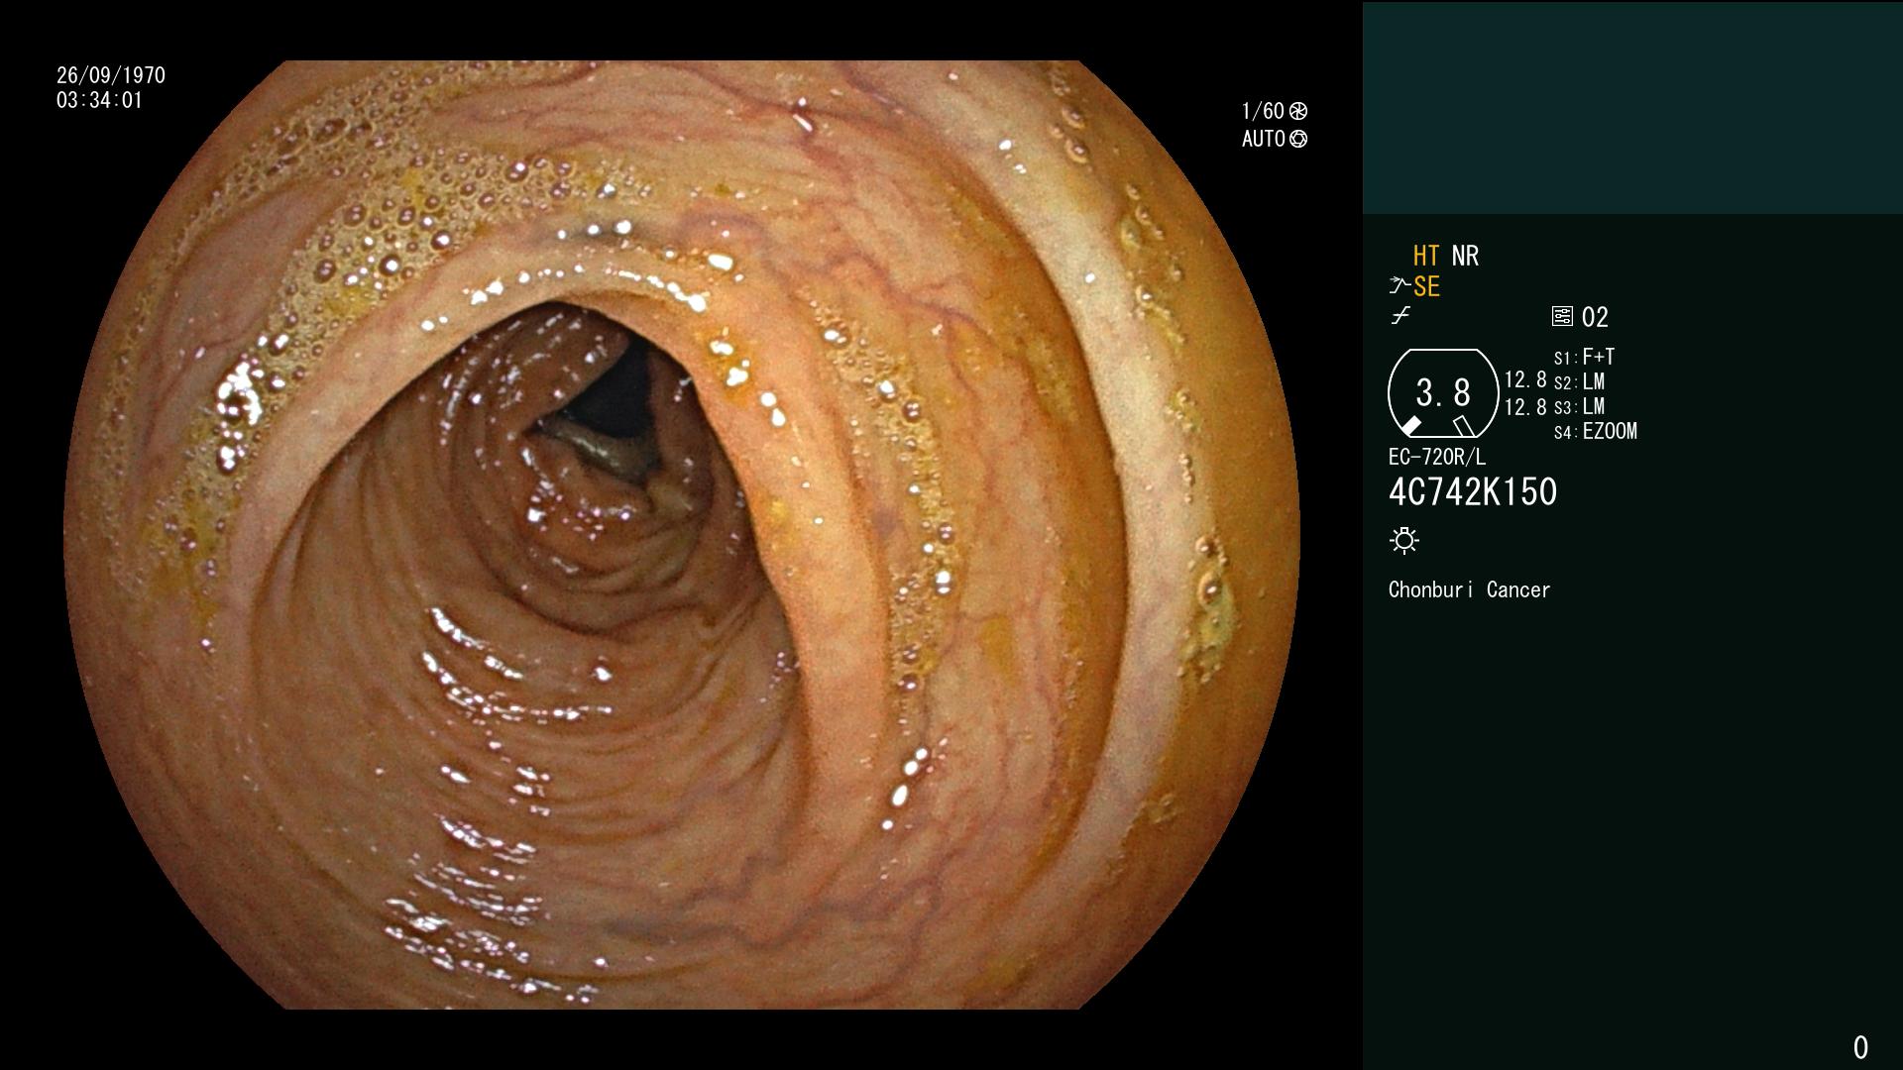
Task: Click the preset number 02
Action: coord(1595,317)
